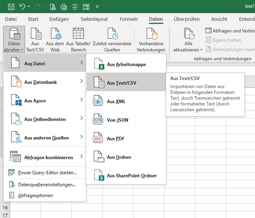Switch to the Einfügen tab
This screenshot has width=255, height=218.
[x=59, y=19]
